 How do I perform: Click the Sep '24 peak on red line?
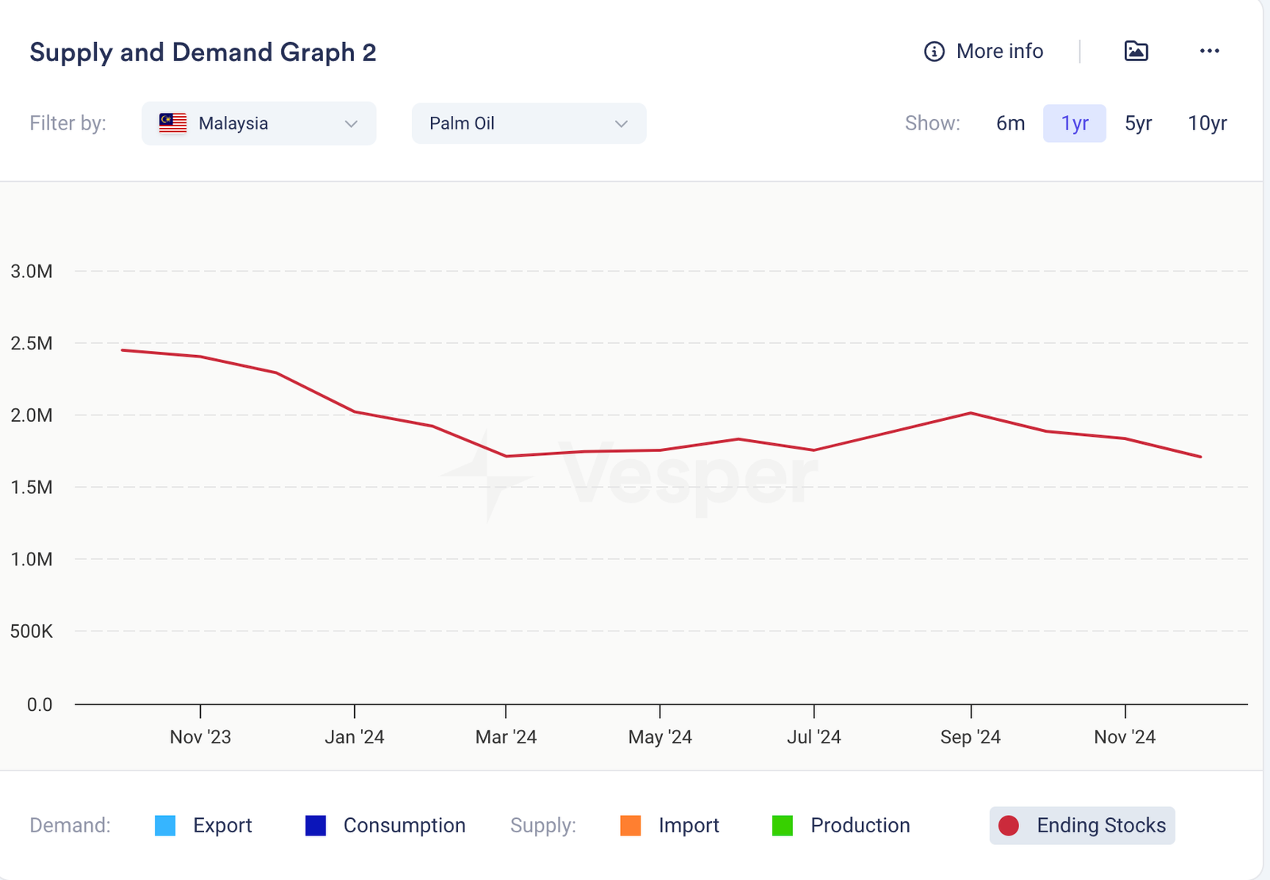970,413
